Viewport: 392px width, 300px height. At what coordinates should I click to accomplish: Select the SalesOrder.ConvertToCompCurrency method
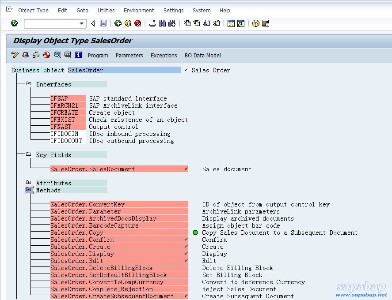[119, 282]
